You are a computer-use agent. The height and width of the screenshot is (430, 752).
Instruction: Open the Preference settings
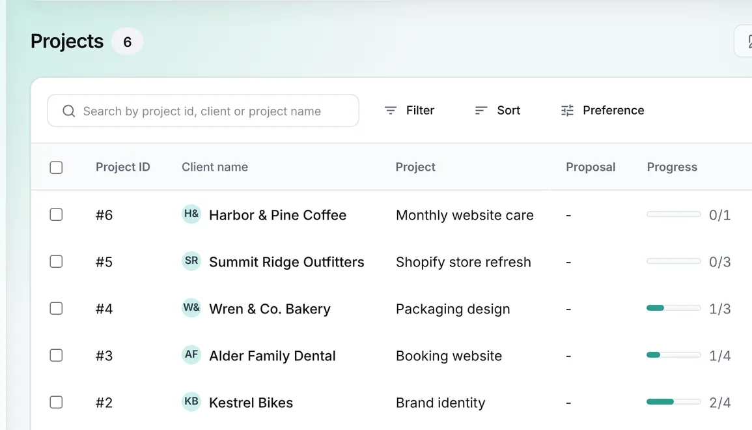(603, 110)
